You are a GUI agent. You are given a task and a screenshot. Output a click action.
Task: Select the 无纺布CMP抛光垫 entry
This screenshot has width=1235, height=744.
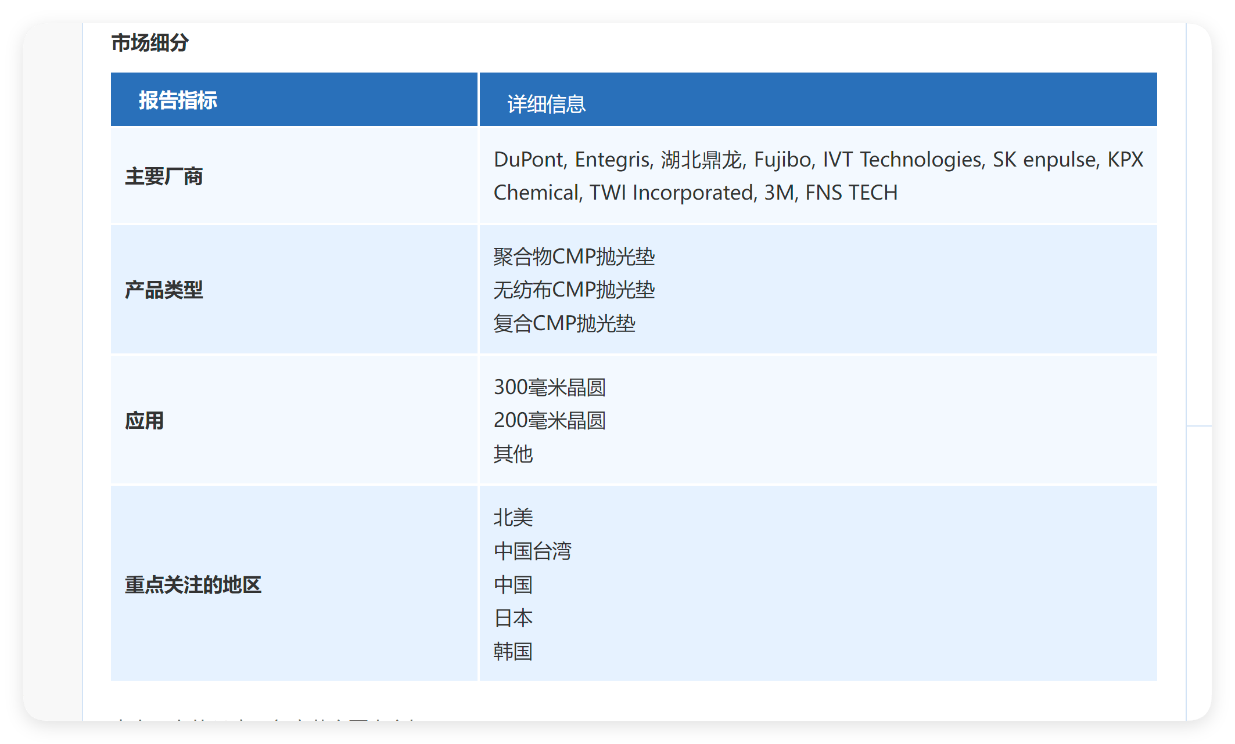pos(574,290)
